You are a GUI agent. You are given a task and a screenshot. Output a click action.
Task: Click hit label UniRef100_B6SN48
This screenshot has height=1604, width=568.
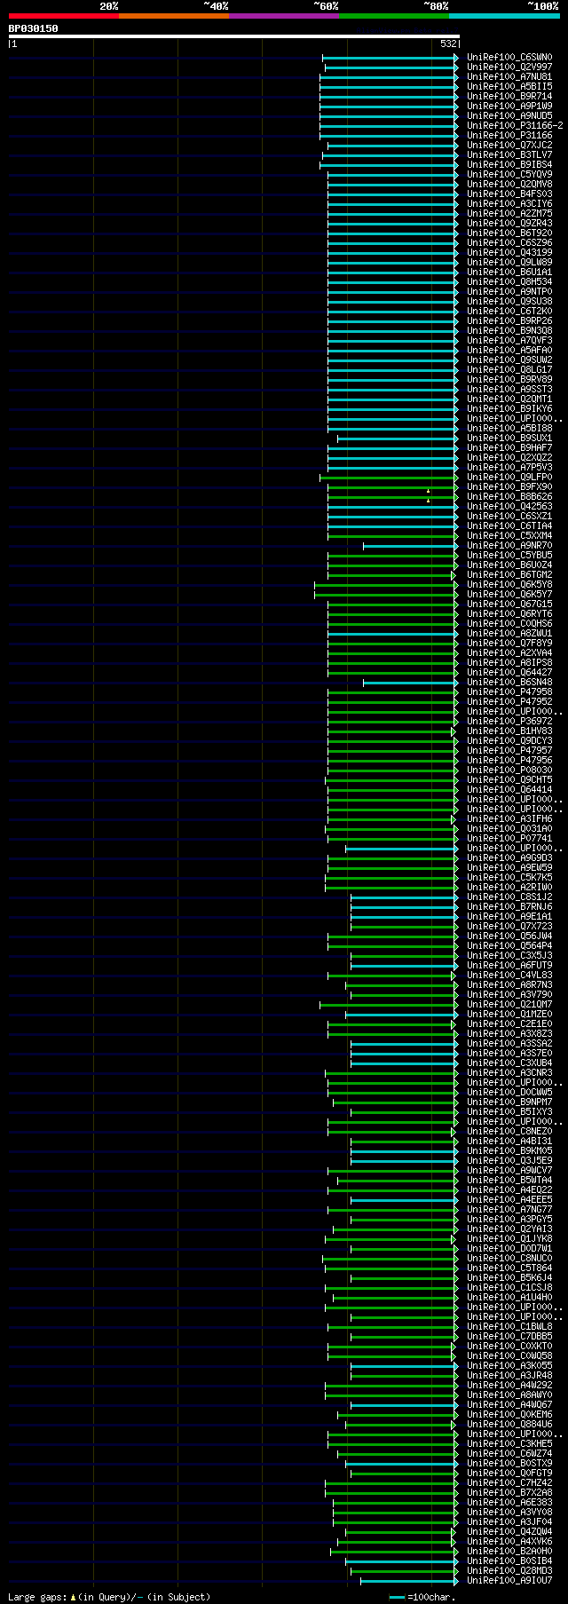tap(509, 683)
